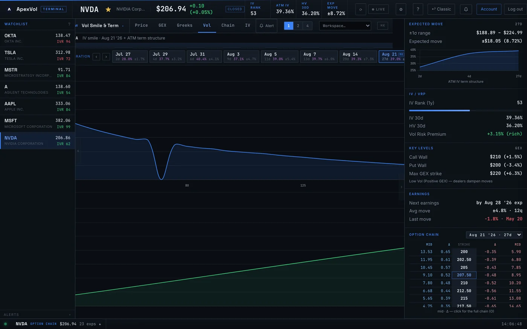
Task: Select the Aug 21 expiration
Action: 391,56
